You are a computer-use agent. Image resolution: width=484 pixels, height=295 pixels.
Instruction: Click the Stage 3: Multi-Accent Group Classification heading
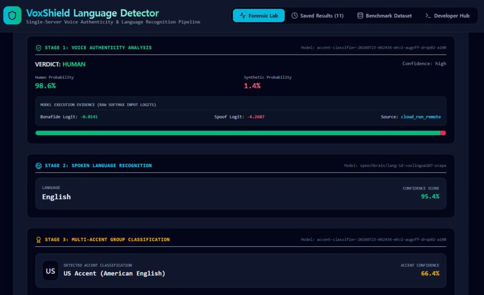[x=107, y=239]
